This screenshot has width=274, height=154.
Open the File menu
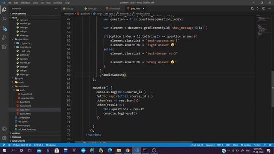coord(9,3)
